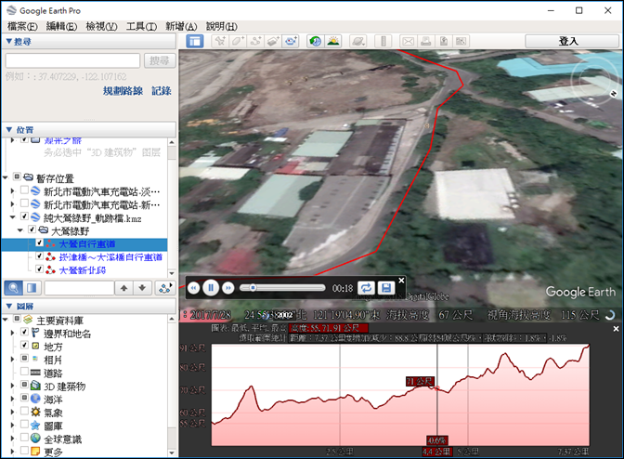Click the Print toolbar icon
The image size is (624, 459).
426,41
